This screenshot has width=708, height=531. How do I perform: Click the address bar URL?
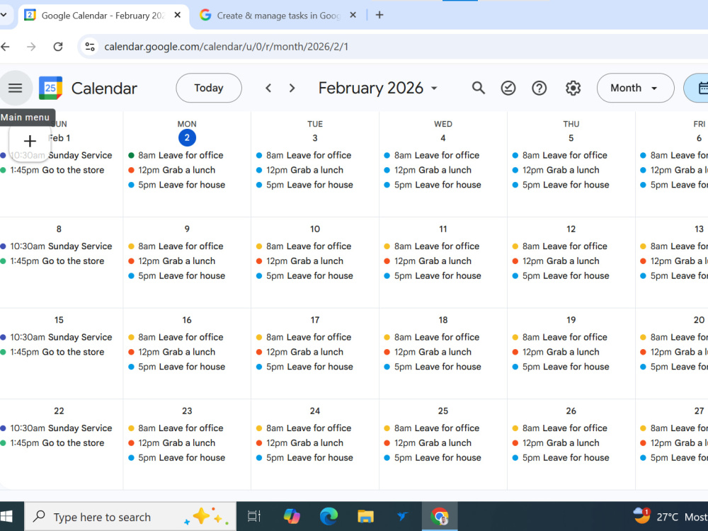pos(227,47)
